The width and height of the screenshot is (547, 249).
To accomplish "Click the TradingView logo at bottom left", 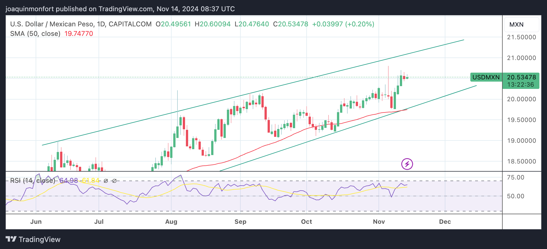I will [33, 239].
